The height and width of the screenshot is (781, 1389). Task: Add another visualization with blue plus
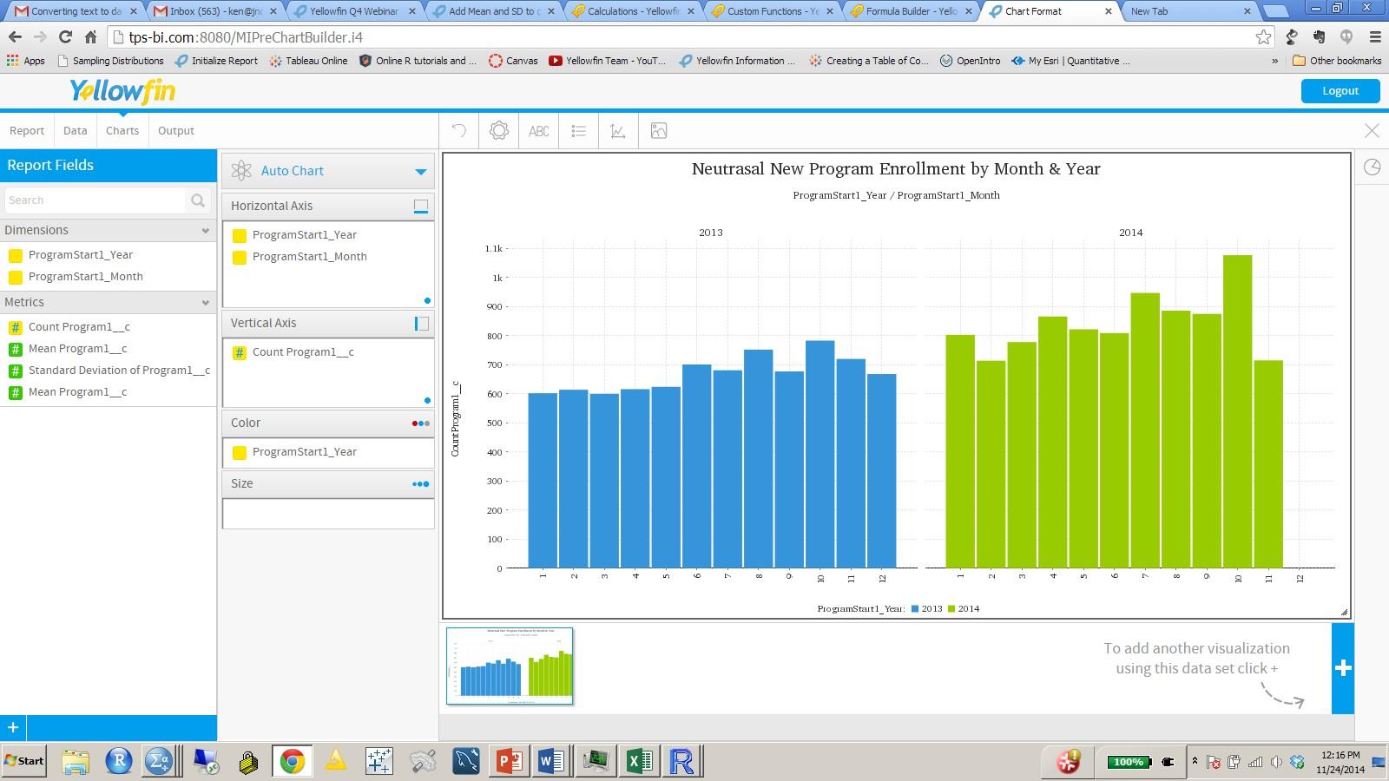1343,668
